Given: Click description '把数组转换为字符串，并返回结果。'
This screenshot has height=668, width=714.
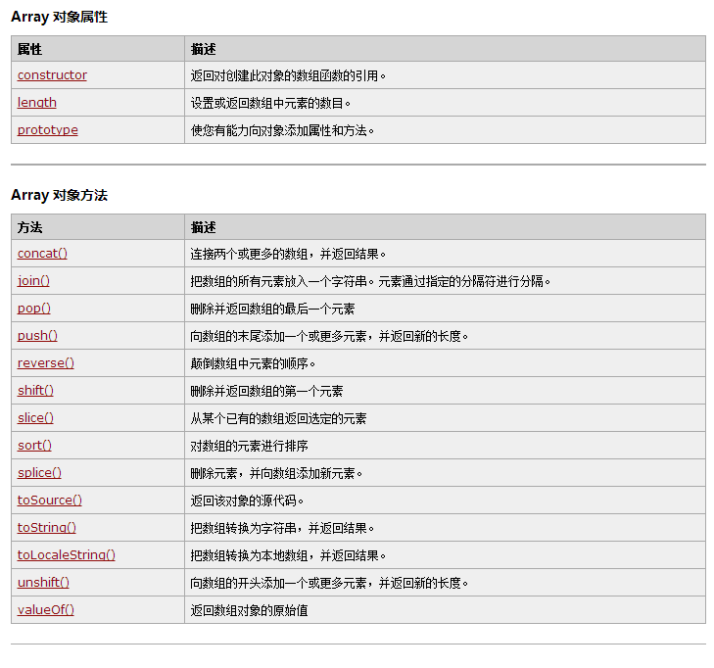Looking at the screenshot, I should coord(282,528).
